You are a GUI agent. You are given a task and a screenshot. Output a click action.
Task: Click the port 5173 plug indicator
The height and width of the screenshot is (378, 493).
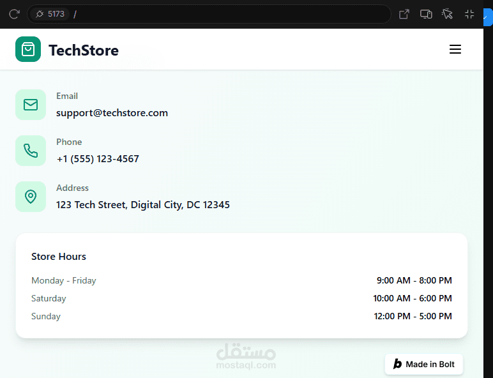[50, 14]
